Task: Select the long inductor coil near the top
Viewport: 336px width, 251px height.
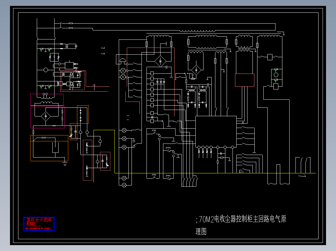Action: tap(197, 31)
